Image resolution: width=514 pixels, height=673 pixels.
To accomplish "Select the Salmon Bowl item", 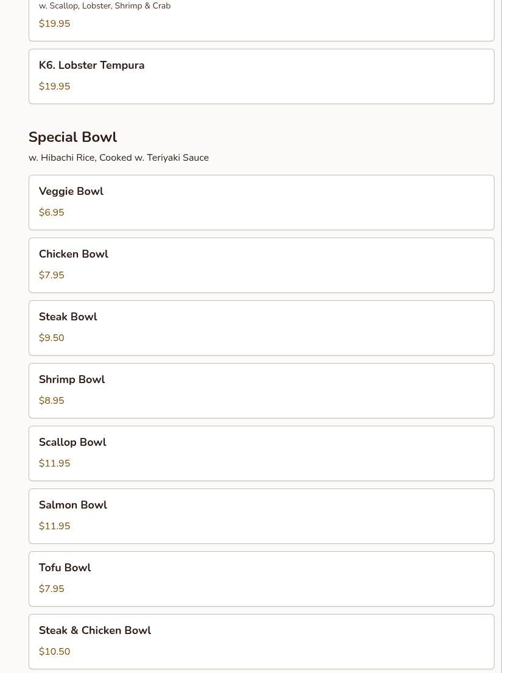I will pos(261,516).
